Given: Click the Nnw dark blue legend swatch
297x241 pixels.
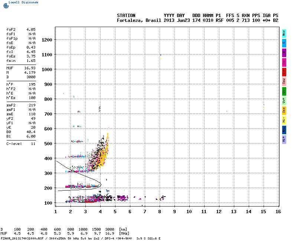Looking at the screenshot, I should pyautogui.click(x=284, y=130).
